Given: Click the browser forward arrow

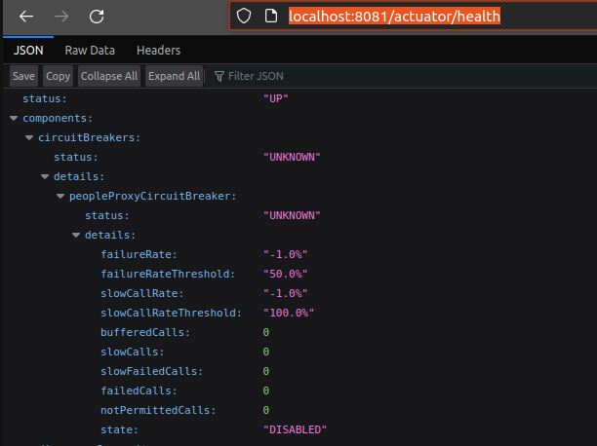Looking at the screenshot, I should click(x=61, y=17).
